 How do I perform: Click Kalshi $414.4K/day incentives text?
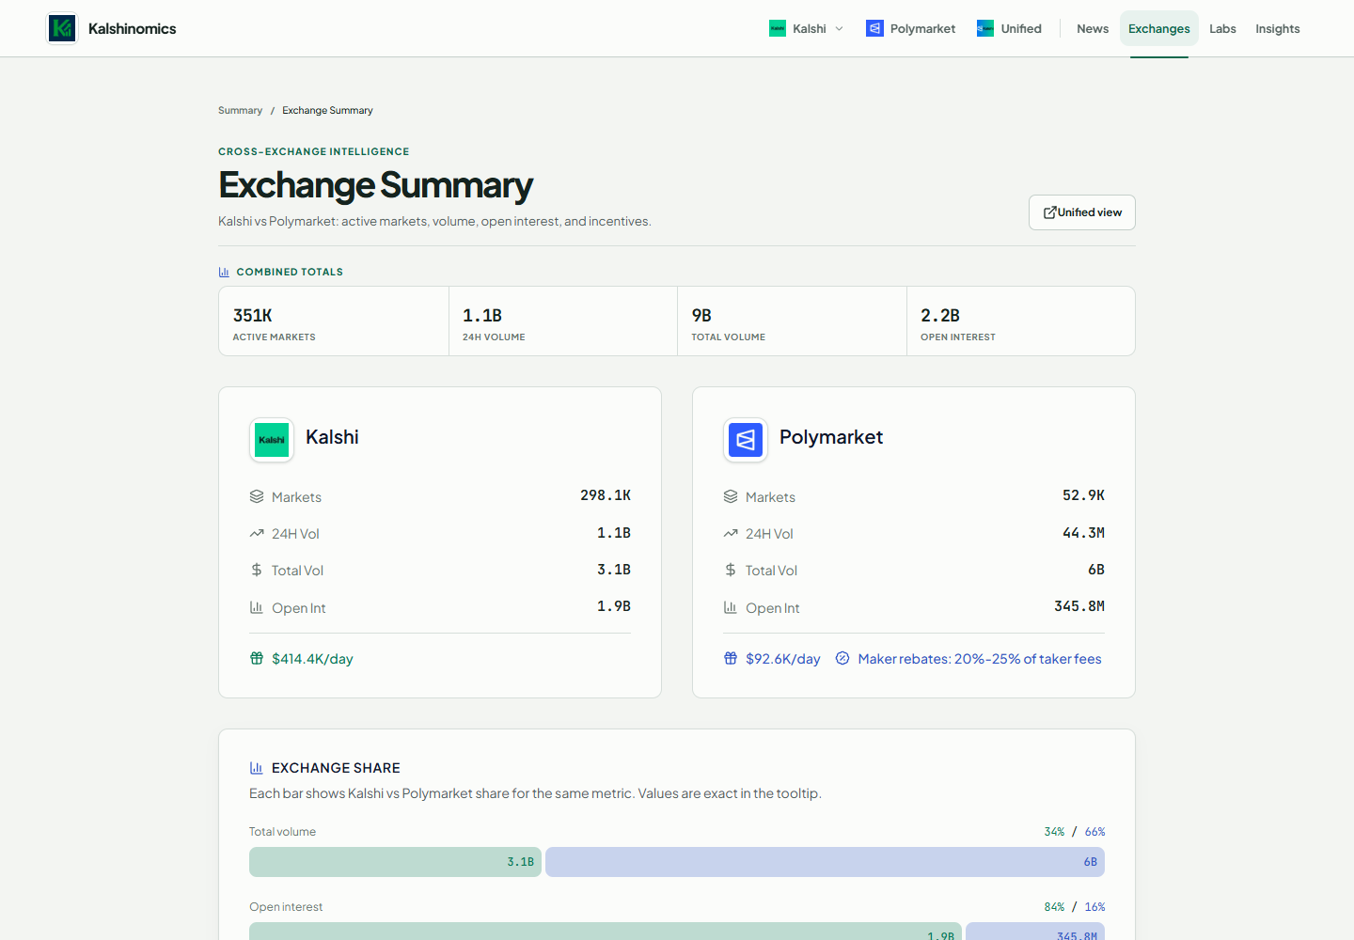312,658
